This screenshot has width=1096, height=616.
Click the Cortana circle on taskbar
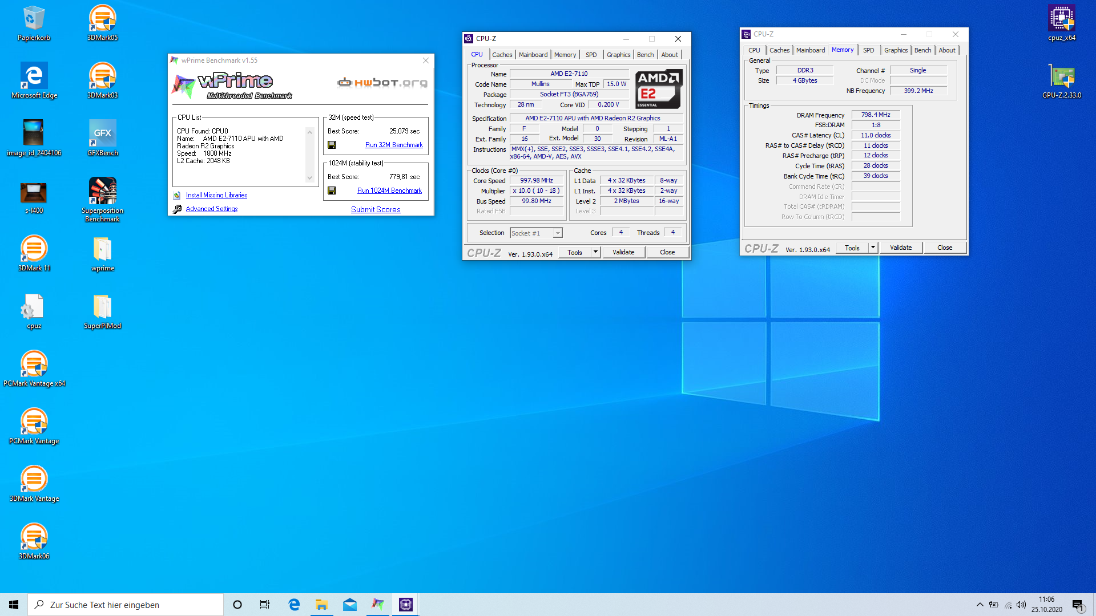tap(237, 605)
